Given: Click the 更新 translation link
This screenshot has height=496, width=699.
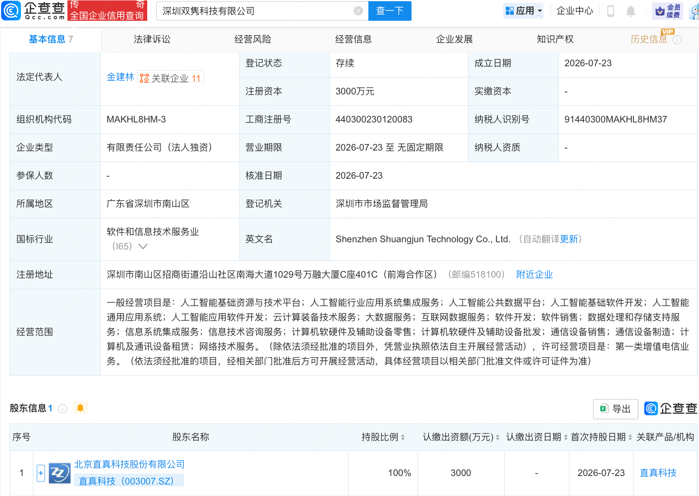Looking at the screenshot, I should click(x=569, y=239).
